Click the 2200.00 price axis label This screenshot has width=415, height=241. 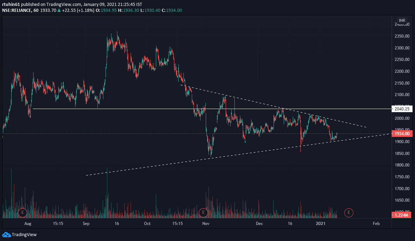point(402,71)
